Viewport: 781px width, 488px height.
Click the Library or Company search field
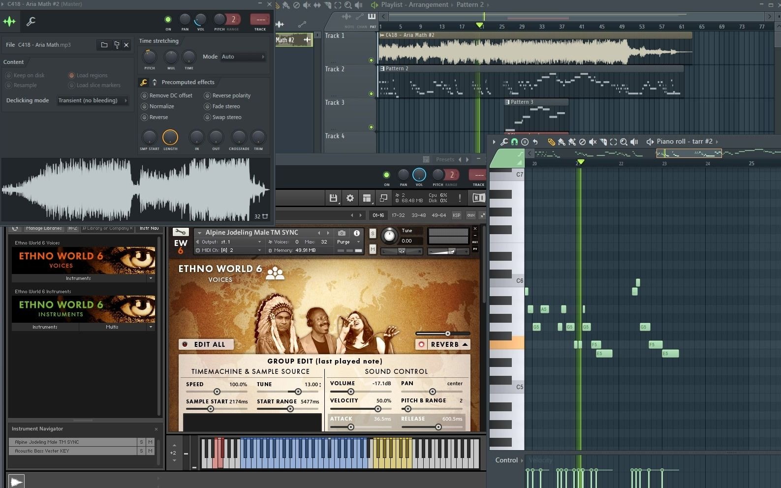(x=108, y=228)
